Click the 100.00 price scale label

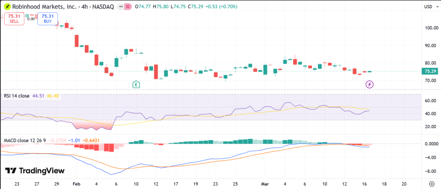tap(431, 28)
